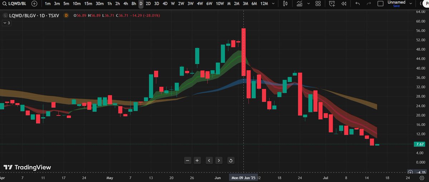Click the orange D delayed-data badge
429x182 pixels.
(x=66, y=16)
